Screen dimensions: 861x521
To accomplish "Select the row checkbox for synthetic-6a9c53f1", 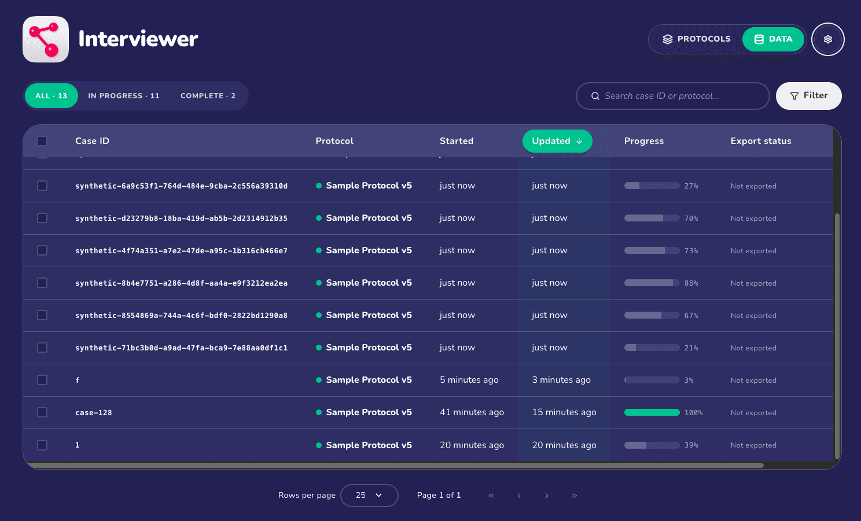I will tap(42, 186).
